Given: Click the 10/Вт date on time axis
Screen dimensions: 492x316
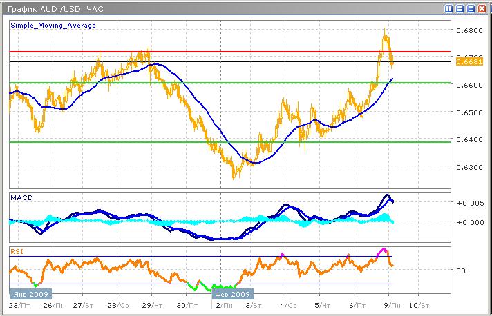Looking at the screenshot, I should coord(417,304).
